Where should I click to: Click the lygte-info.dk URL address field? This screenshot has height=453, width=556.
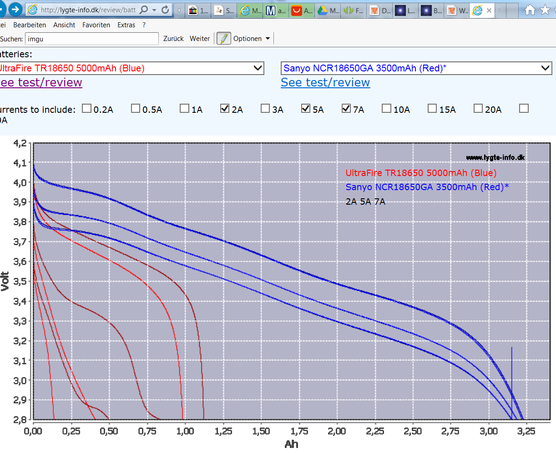(88, 10)
